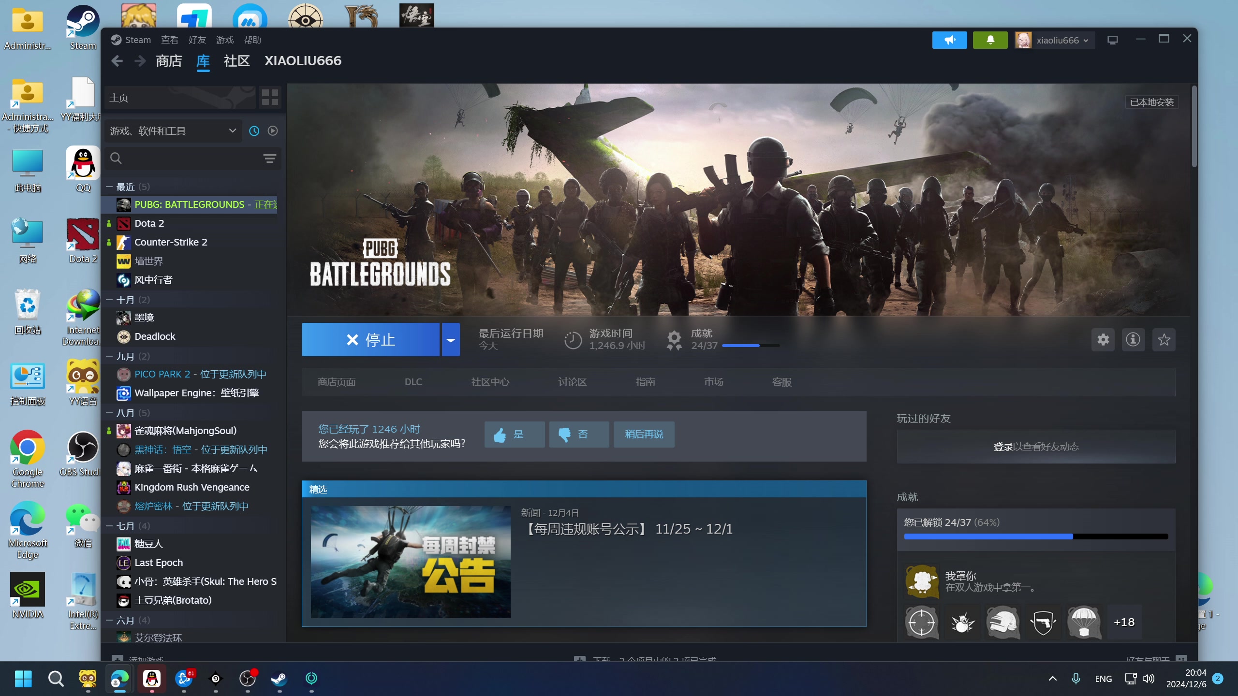
Task: Recommend game with thumbs up 是
Action: (514, 434)
